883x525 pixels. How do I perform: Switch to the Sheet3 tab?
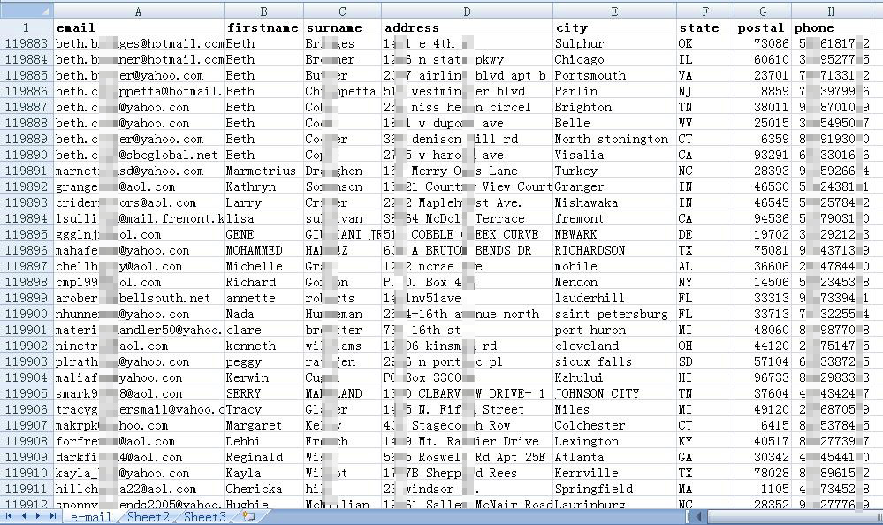point(204,517)
